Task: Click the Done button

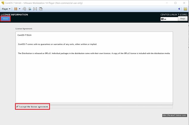Action: point(6,19)
